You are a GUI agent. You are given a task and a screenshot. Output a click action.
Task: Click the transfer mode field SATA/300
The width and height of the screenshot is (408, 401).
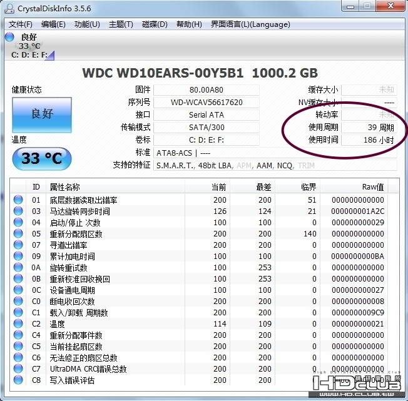(207, 128)
